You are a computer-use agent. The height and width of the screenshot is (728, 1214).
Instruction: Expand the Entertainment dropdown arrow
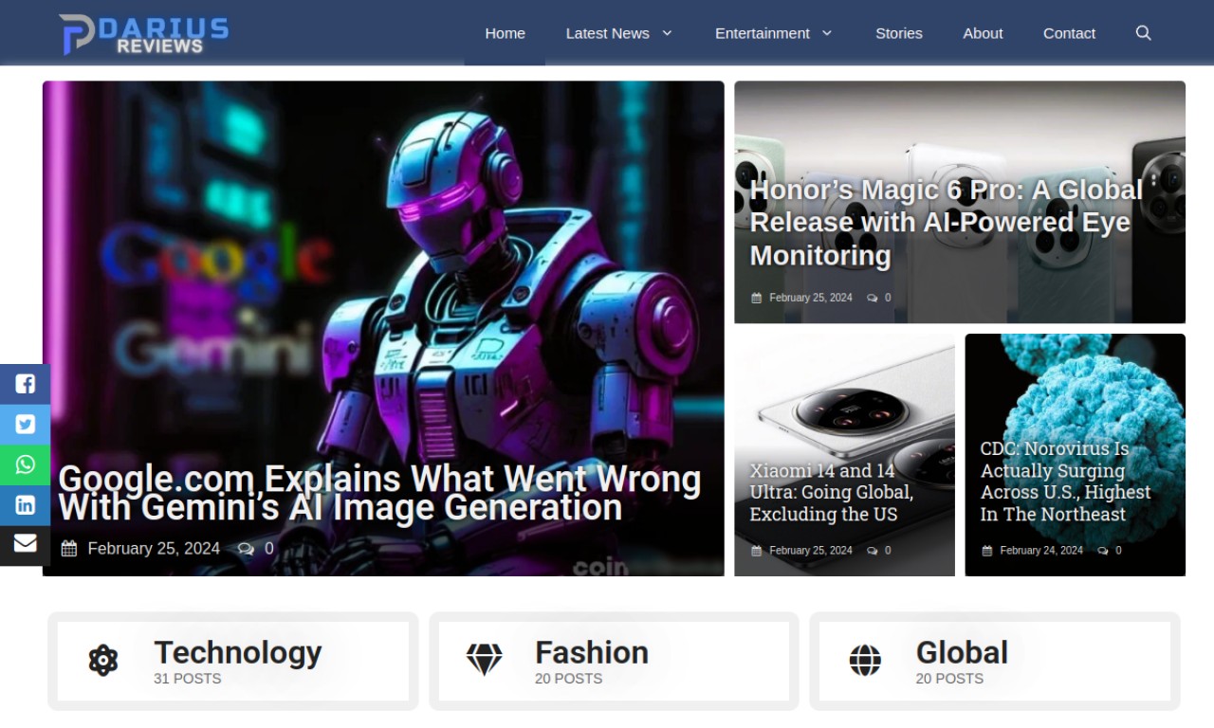(x=826, y=33)
